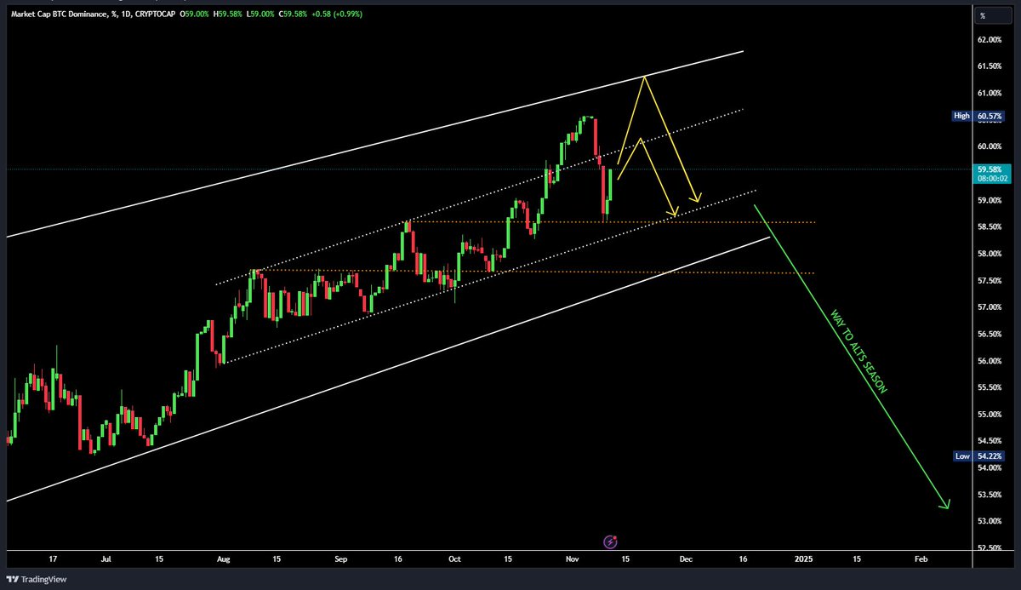Screen dimensions: 1021x590
Task: Click the Jul label on time axis
Action: coord(106,559)
